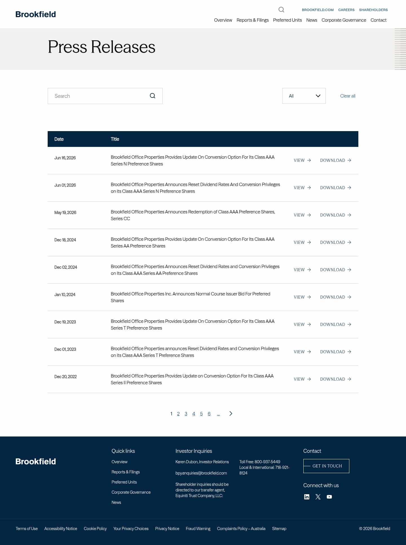Click the Brookfield logo in the header
The image size is (406, 545).
click(36, 14)
